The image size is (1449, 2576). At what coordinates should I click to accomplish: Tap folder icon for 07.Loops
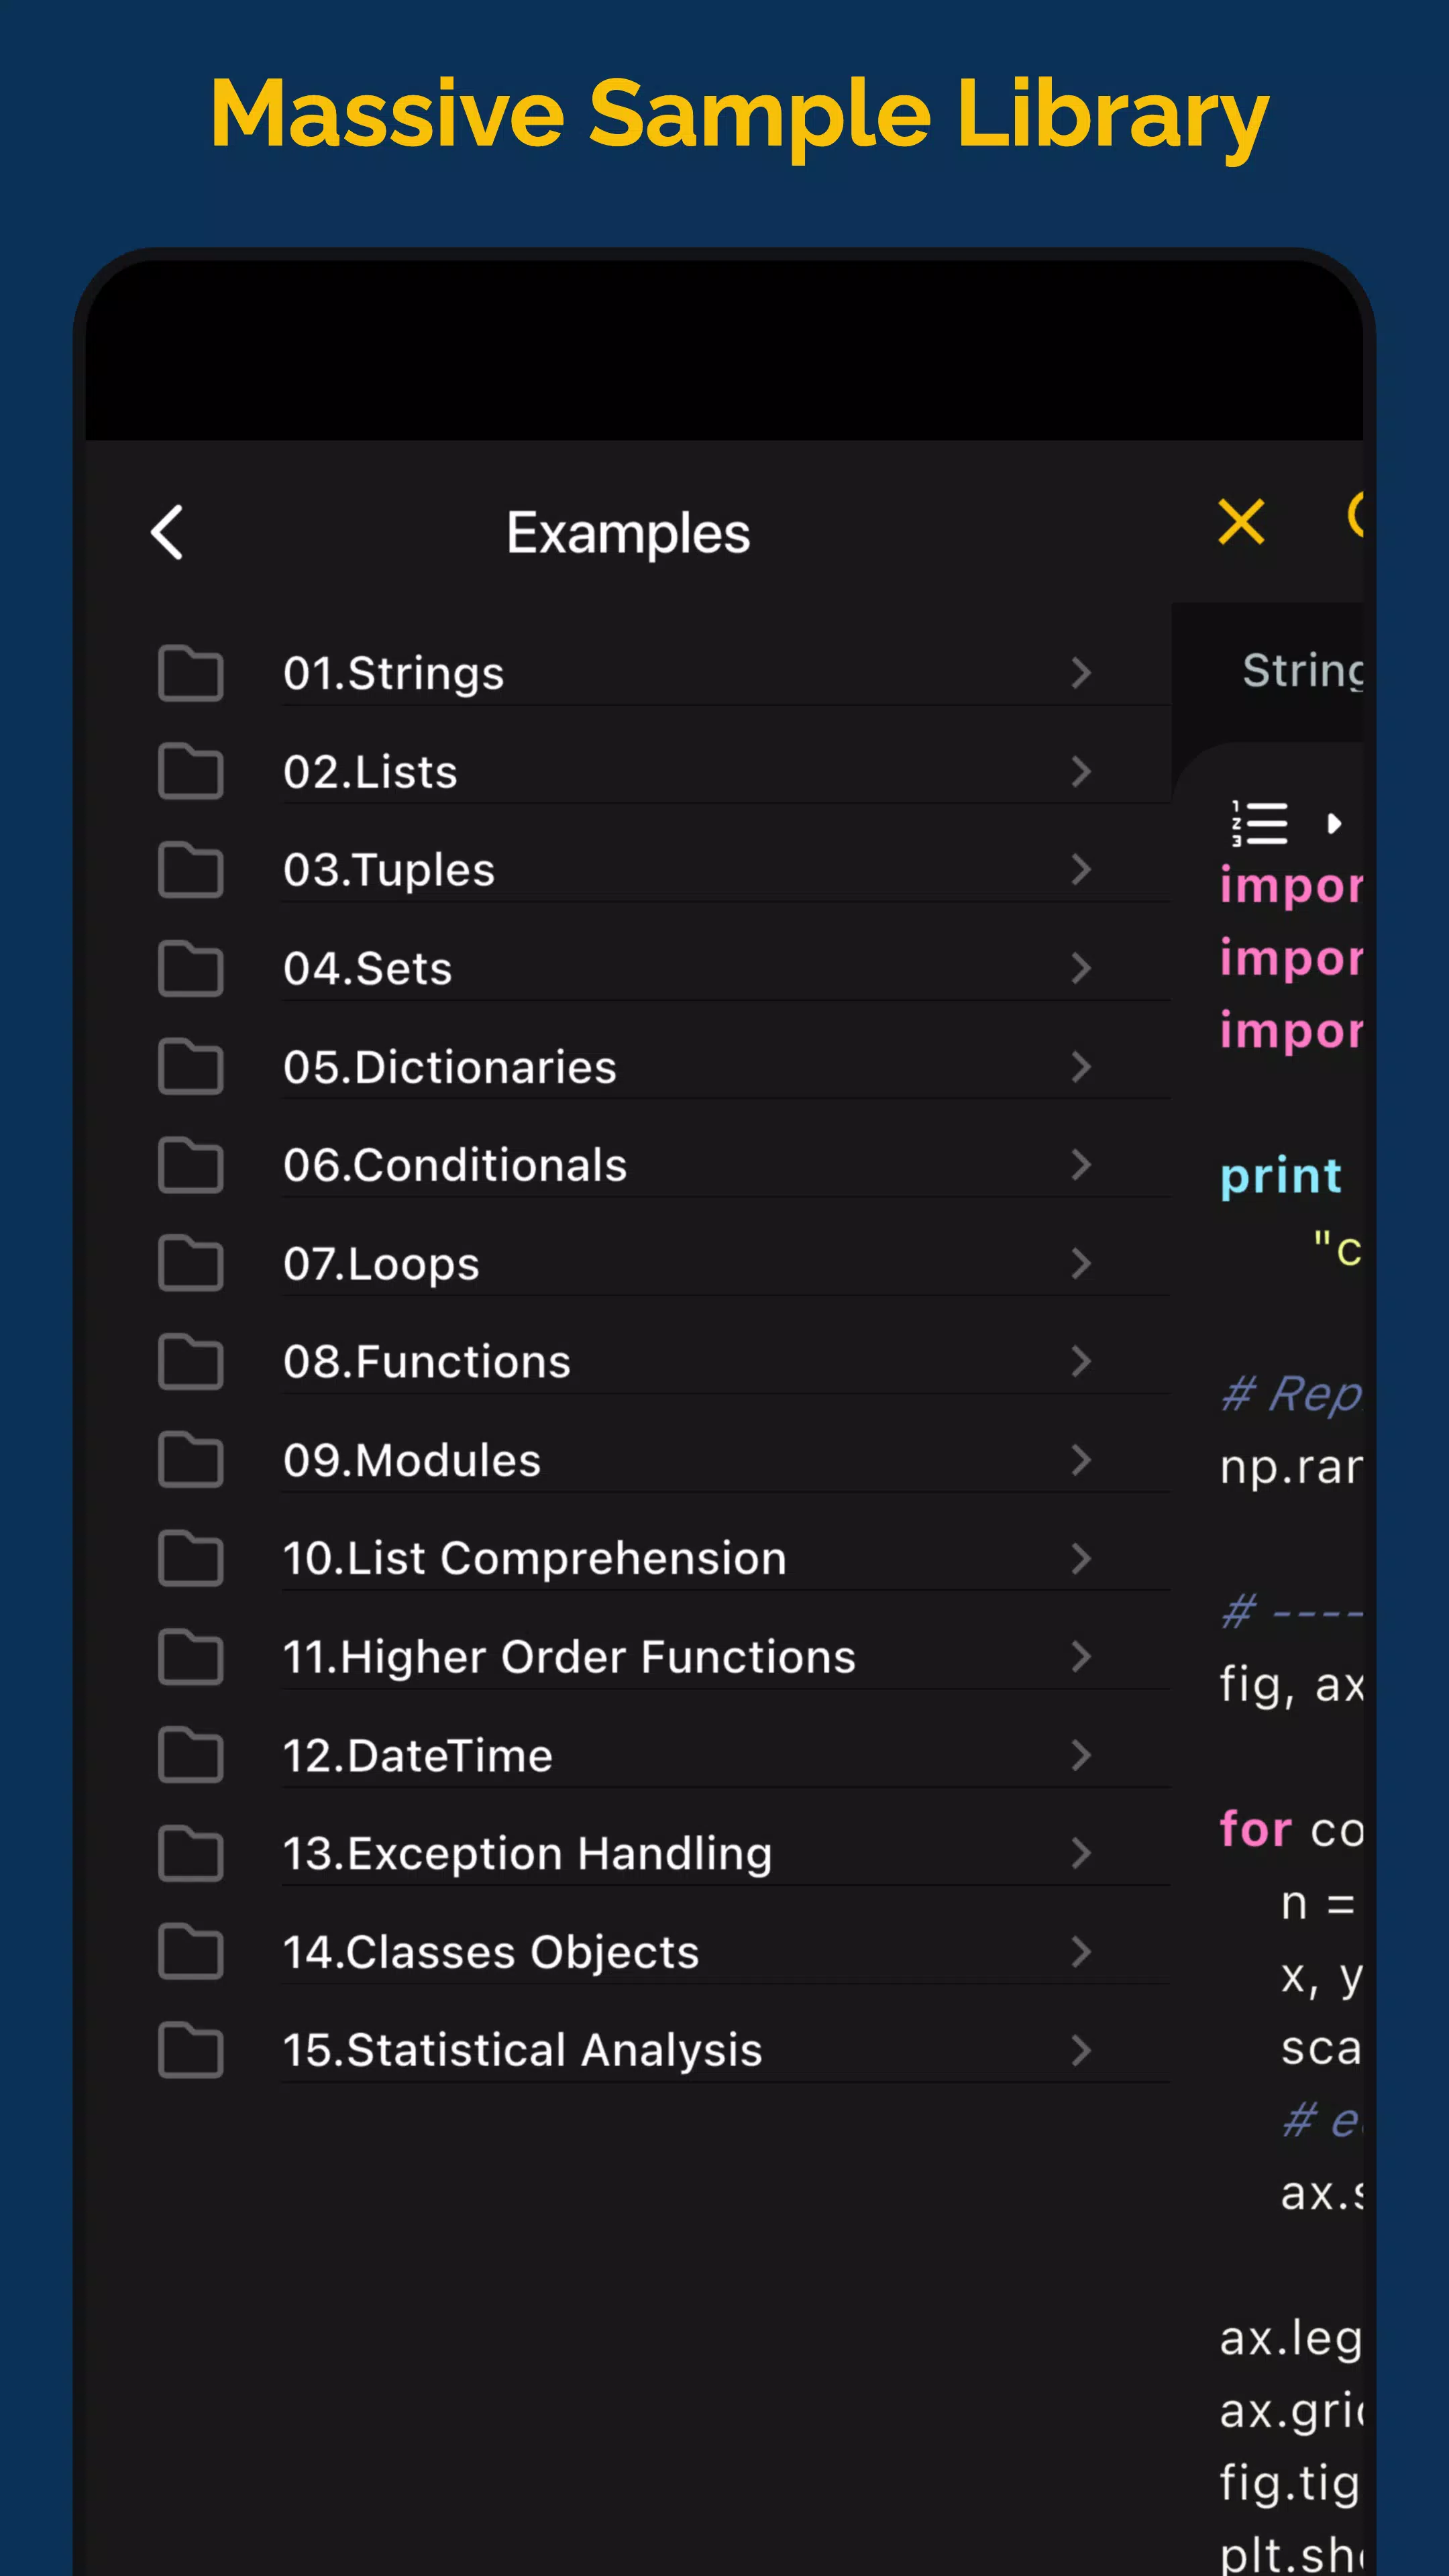(190, 1263)
